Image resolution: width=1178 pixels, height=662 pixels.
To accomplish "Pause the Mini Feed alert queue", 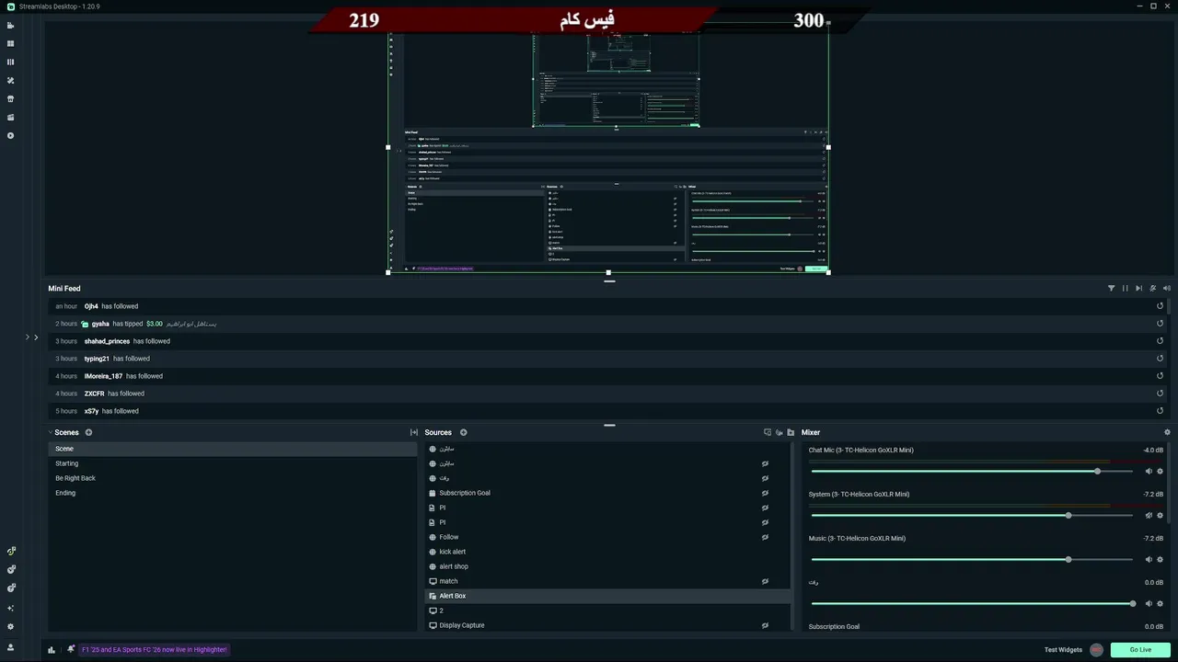I will tap(1125, 288).
